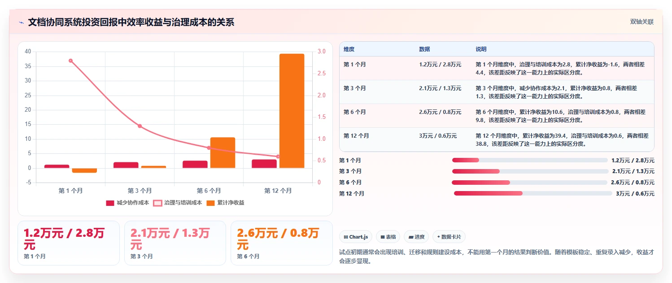The height and width of the screenshot is (283, 672).
Task: Click the footer note starting 试点初期
Action: (x=497, y=257)
